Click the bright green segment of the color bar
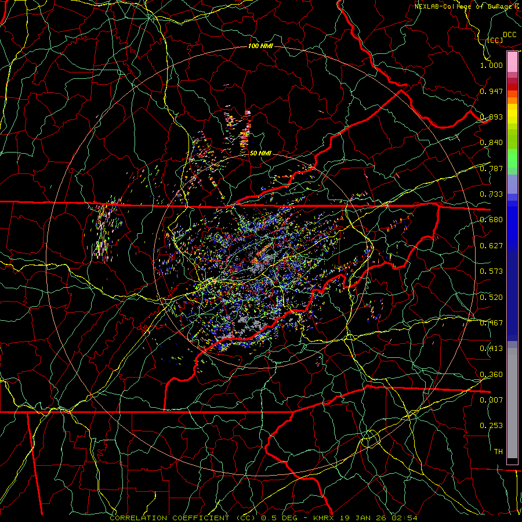 click(512, 158)
